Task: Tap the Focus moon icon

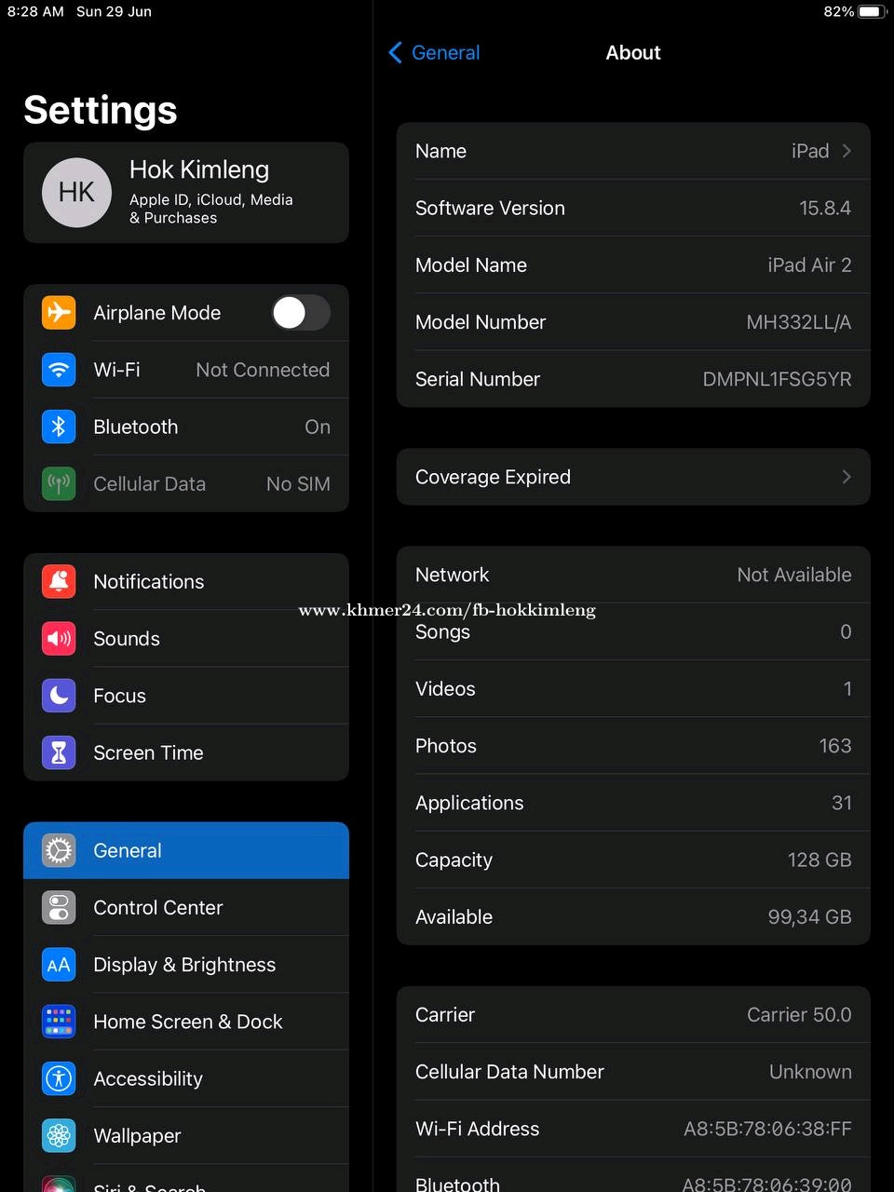Action: [59, 696]
